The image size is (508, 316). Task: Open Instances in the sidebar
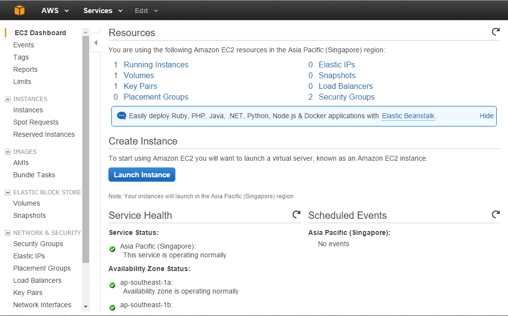(28, 110)
